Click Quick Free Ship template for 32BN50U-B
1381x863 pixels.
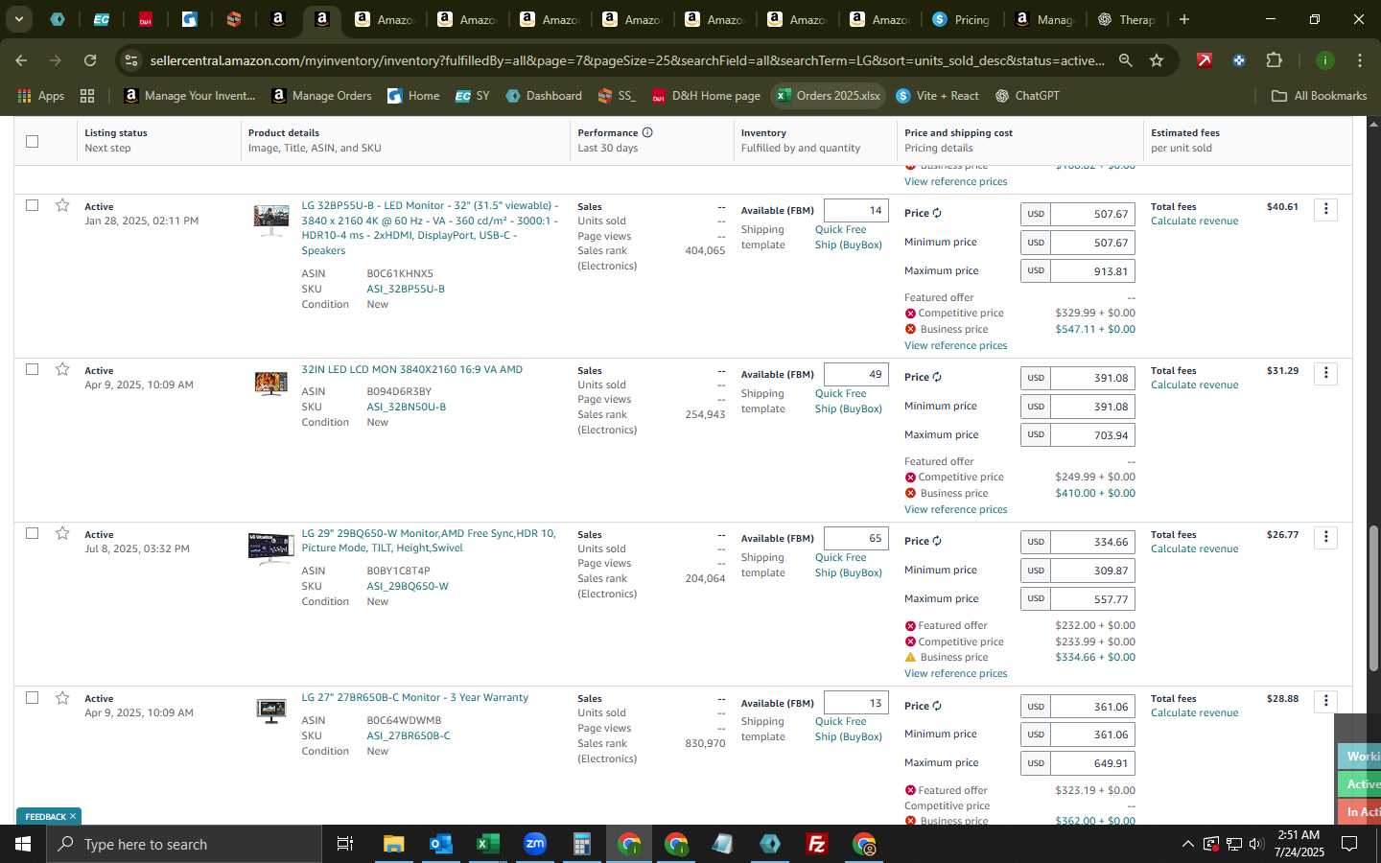tap(848, 401)
